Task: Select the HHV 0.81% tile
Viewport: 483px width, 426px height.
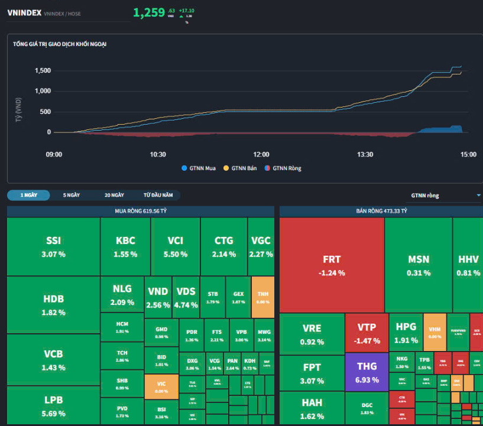Action: 468,265
